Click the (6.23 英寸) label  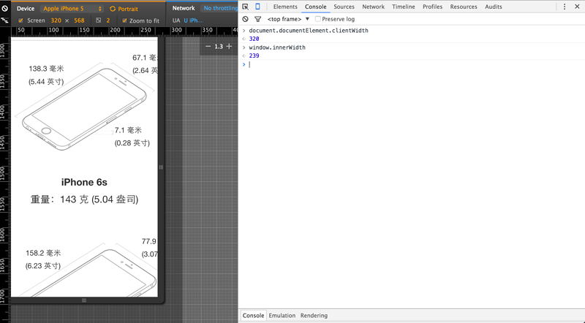coord(43,266)
